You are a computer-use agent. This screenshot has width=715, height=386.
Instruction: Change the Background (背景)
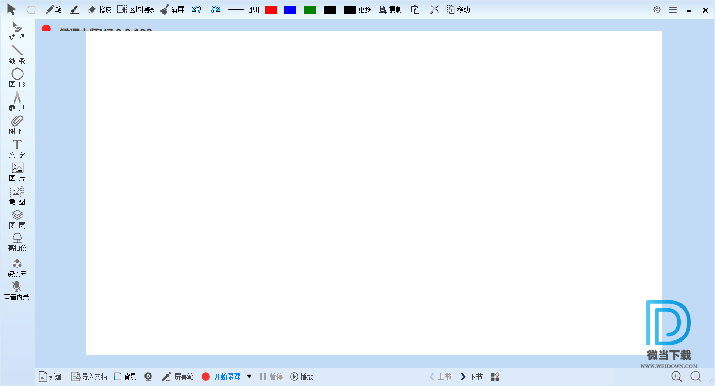125,377
